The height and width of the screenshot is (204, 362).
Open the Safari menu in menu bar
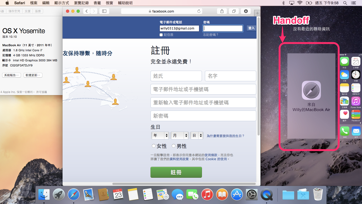[x=20, y=3]
